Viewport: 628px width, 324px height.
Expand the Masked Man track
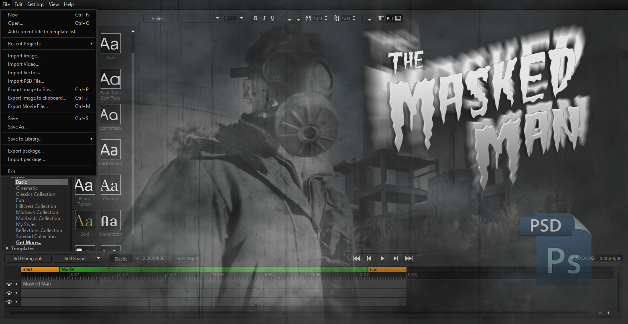pyautogui.click(x=16, y=284)
